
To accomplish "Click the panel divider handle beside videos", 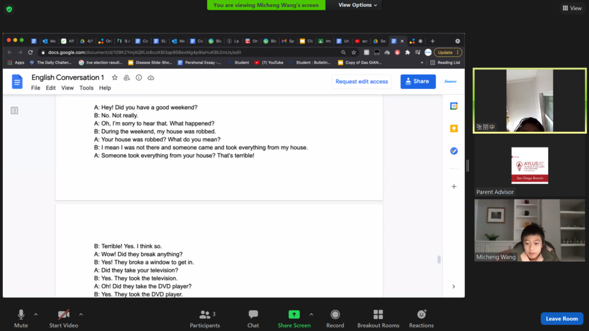I will (x=468, y=165).
